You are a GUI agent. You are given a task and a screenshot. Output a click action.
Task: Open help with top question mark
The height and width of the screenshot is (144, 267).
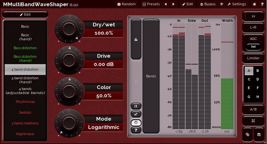[262, 4]
